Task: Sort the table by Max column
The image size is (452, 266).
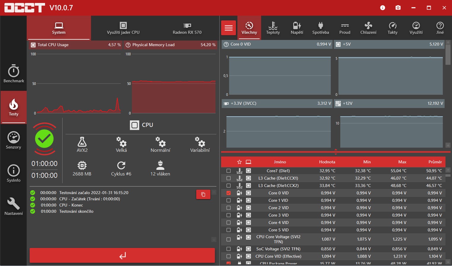Action: (x=402, y=162)
